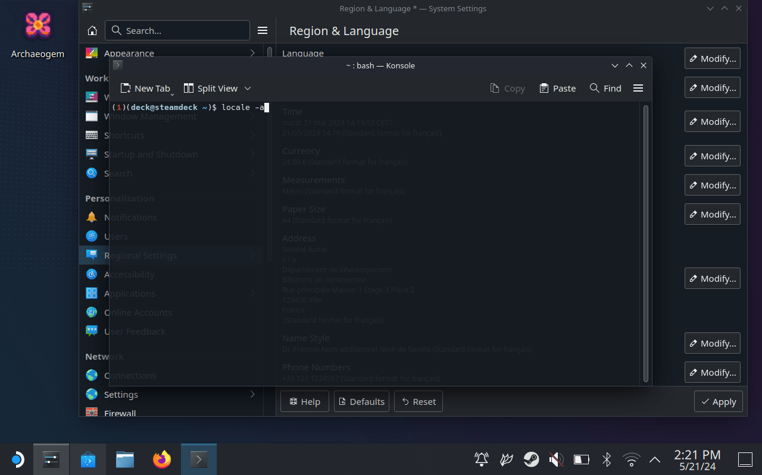Image resolution: width=762 pixels, height=475 pixels.
Task: Open the Archaeogem desktop icon
Action: [38, 34]
